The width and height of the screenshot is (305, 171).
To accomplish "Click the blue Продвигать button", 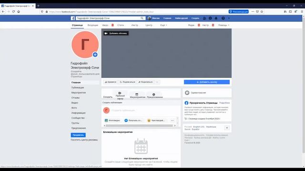I will tap(78, 135).
